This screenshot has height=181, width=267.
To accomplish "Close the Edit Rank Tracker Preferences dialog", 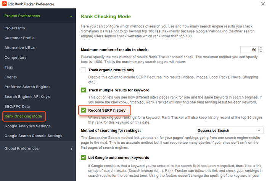I will 263,4.
